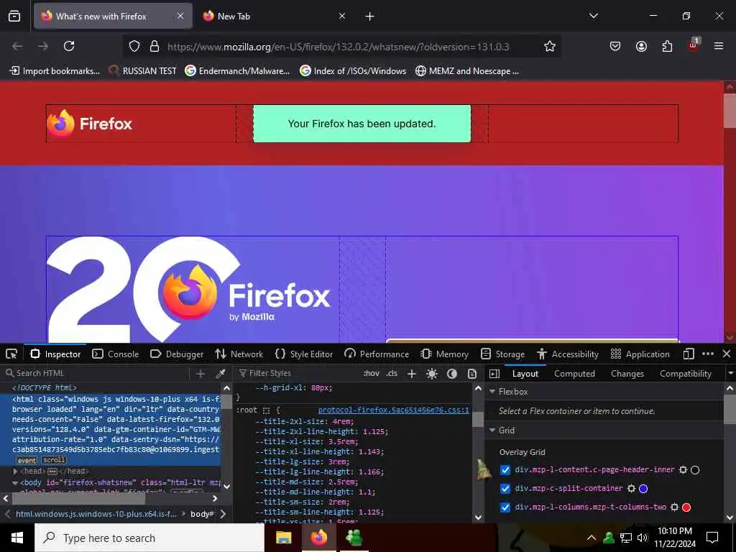Open the Compatibility tab
This screenshot has height=552, width=736.
pos(685,374)
